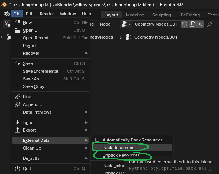Choose Save from File menu
The height and width of the screenshot is (174, 219).
(x=51, y=63)
